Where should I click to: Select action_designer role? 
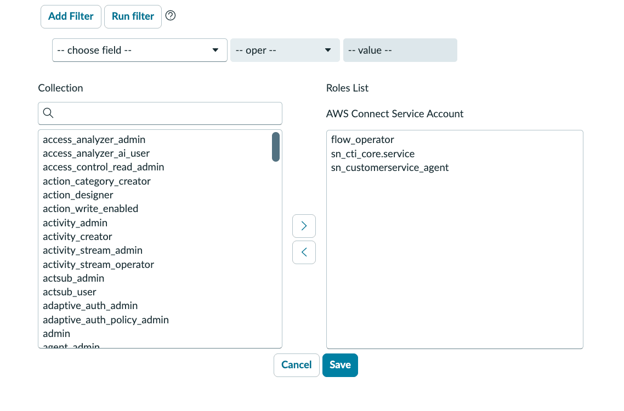(x=78, y=195)
